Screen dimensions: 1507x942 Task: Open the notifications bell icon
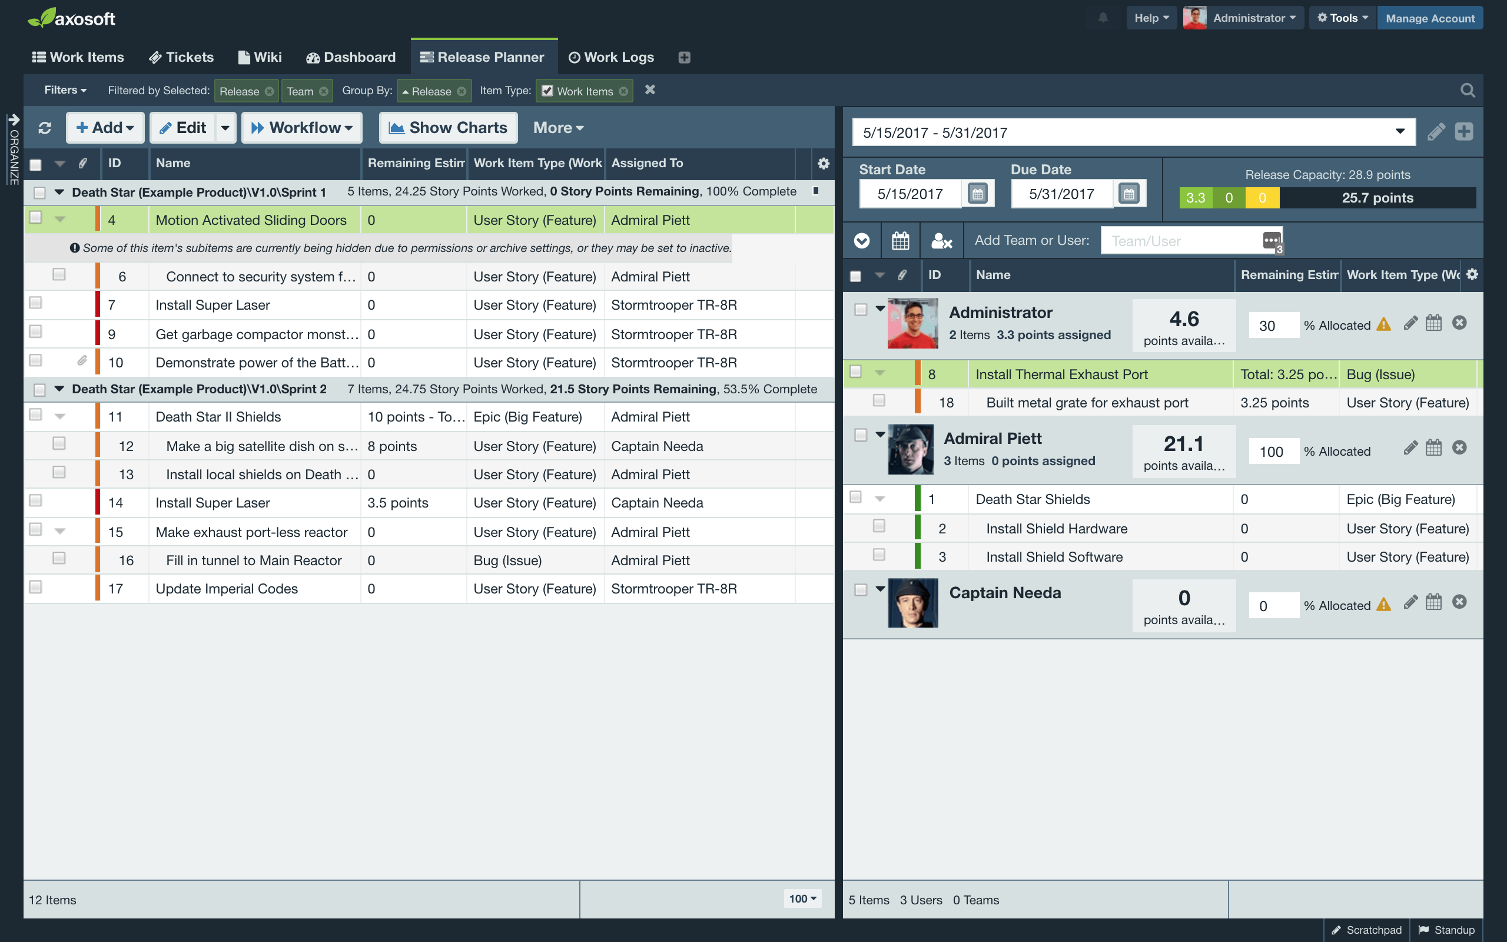(x=1103, y=18)
